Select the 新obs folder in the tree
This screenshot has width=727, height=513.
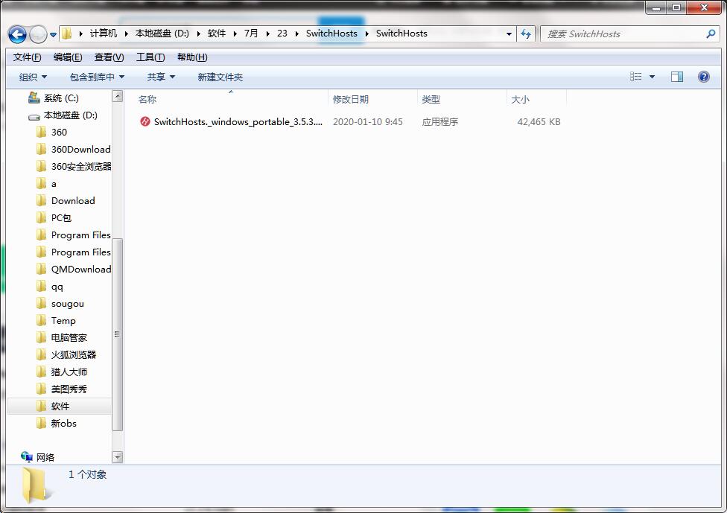click(x=63, y=424)
